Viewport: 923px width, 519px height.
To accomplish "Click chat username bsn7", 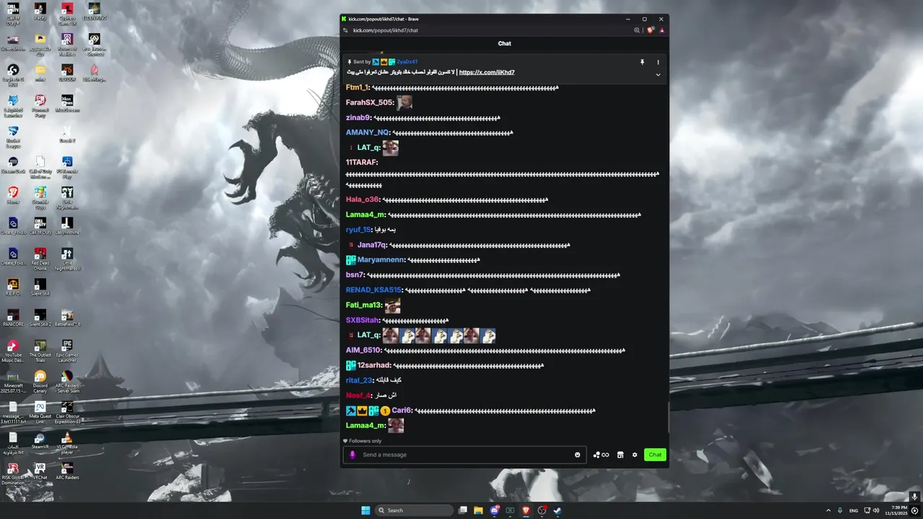I will tap(355, 275).
